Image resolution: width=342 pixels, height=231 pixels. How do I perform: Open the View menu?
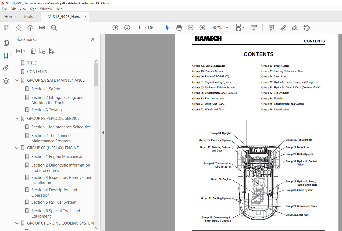tap(23, 9)
